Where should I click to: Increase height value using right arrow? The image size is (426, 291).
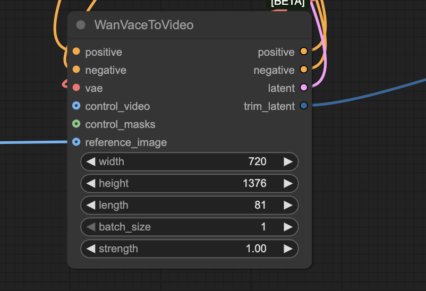point(288,183)
